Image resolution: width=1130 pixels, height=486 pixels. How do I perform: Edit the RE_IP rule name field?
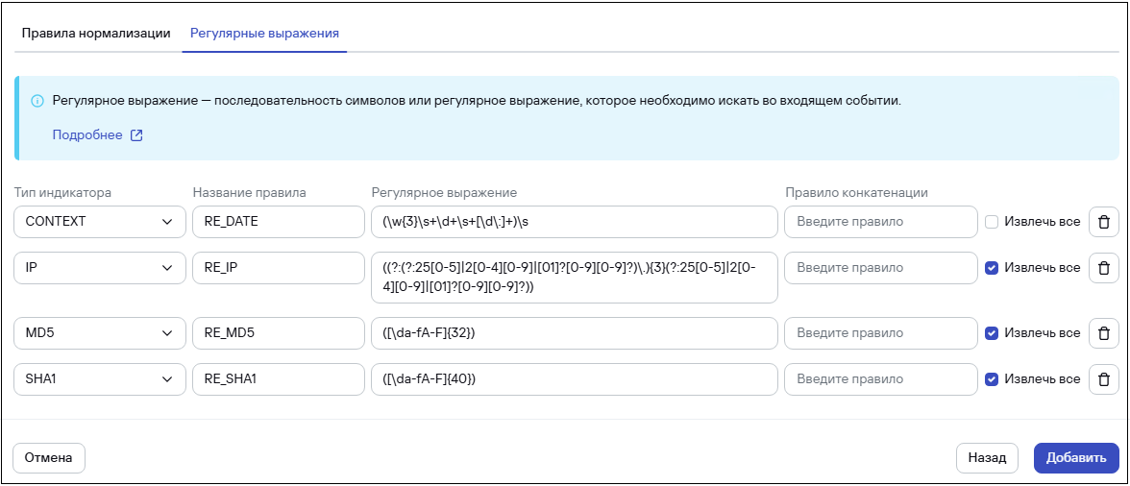pos(279,268)
